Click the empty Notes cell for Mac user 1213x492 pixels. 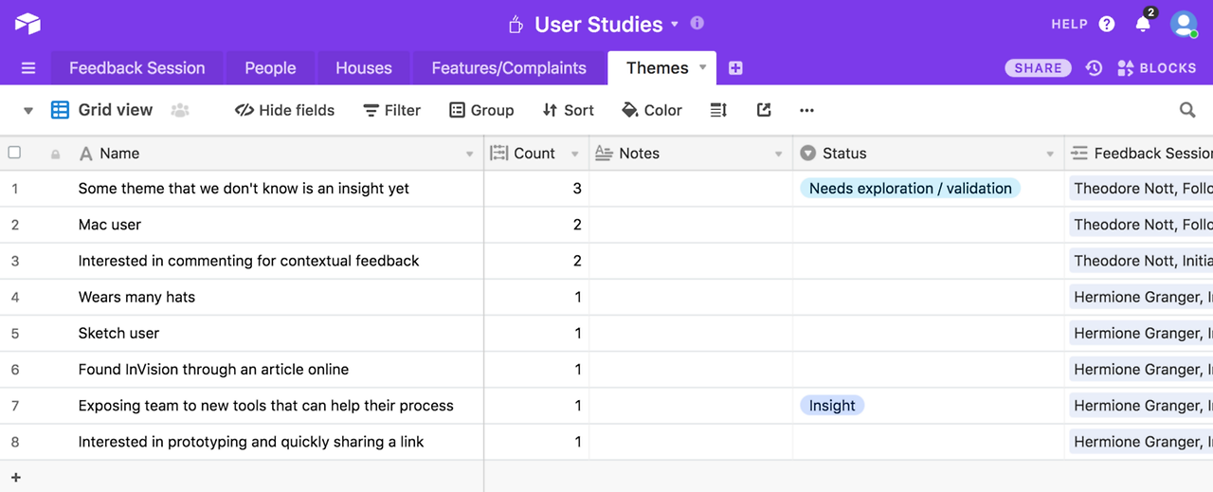691,225
